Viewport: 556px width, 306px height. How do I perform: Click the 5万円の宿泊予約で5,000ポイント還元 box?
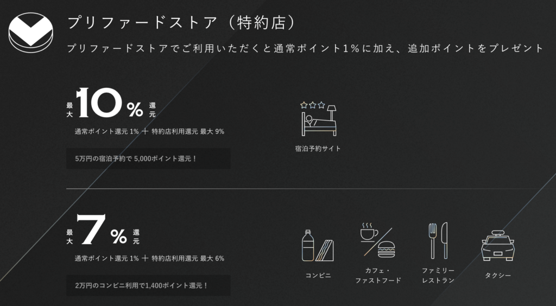click(148, 158)
